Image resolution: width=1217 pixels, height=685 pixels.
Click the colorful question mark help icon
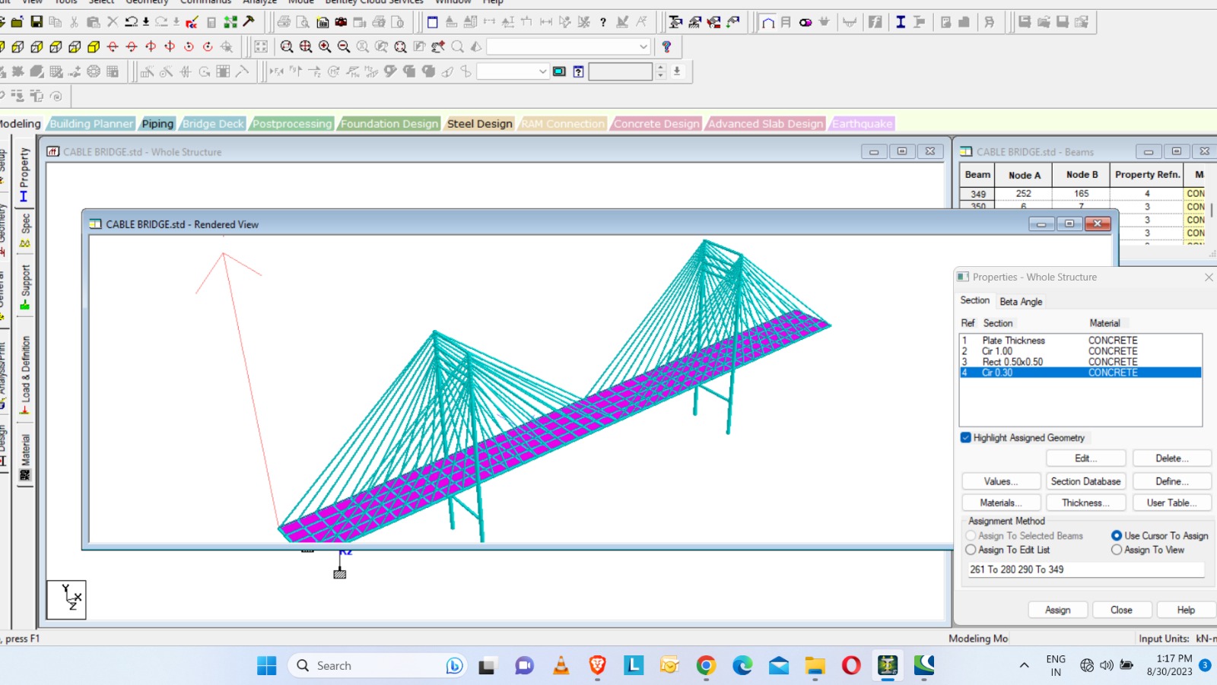[x=666, y=46]
